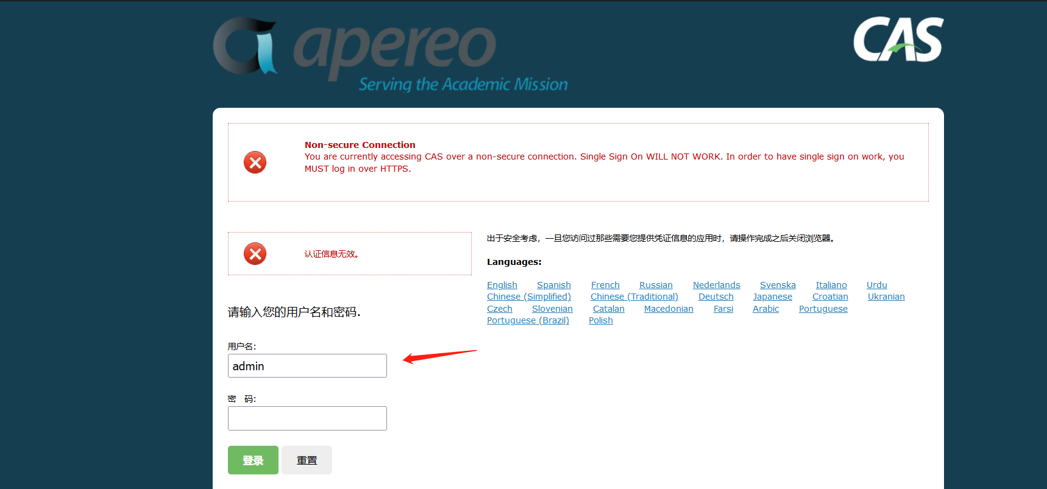Click the 密 码: field label

pyautogui.click(x=242, y=399)
